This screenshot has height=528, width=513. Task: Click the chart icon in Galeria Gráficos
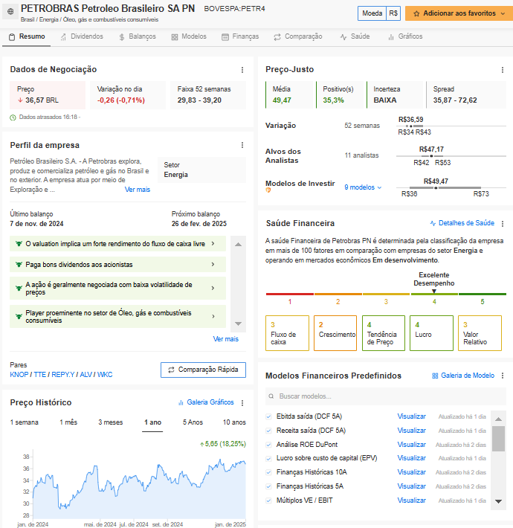[181, 402]
